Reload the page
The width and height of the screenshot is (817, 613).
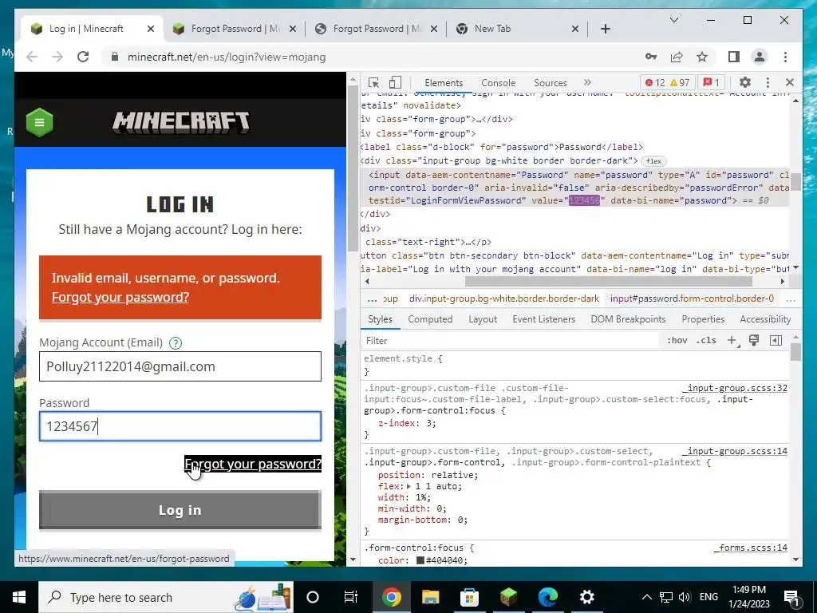83,57
